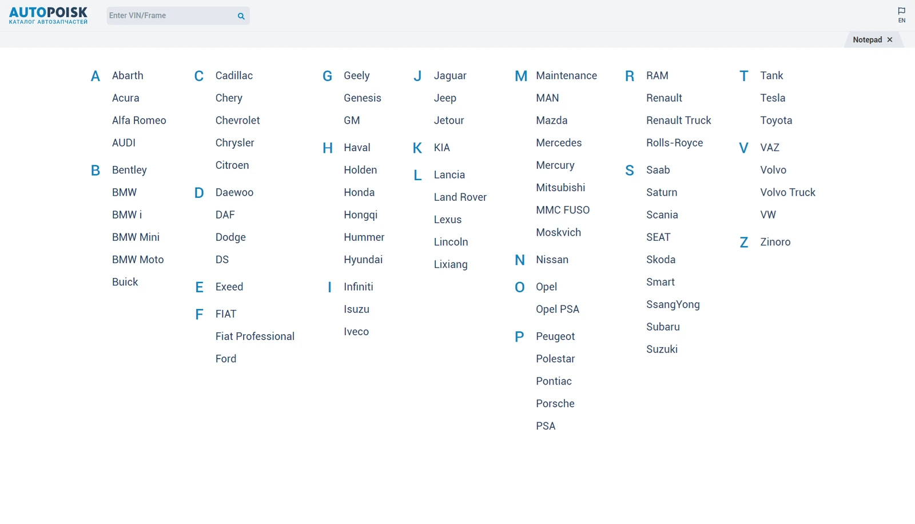Viewport: 915px width, 524px height.
Task: Choose the Hongqi brand
Action: pyautogui.click(x=361, y=215)
